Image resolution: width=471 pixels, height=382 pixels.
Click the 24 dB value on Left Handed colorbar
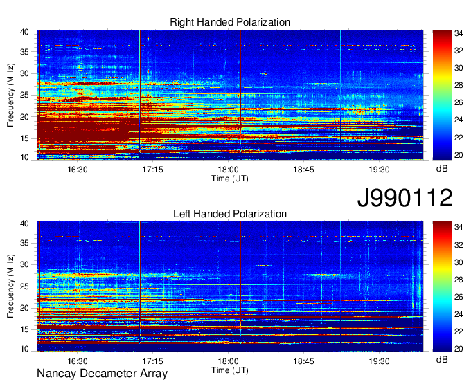pyautogui.click(x=459, y=314)
